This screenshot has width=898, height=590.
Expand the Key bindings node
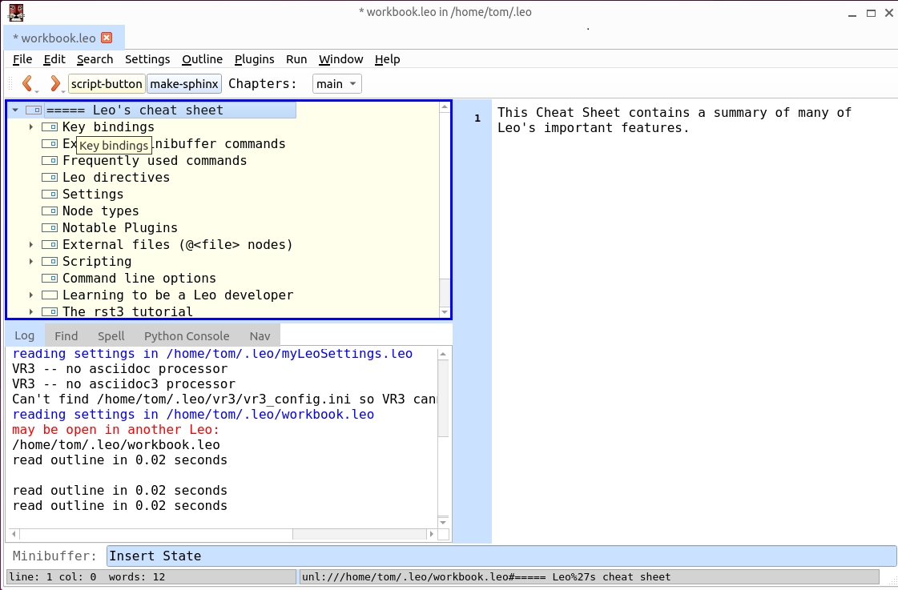31,127
